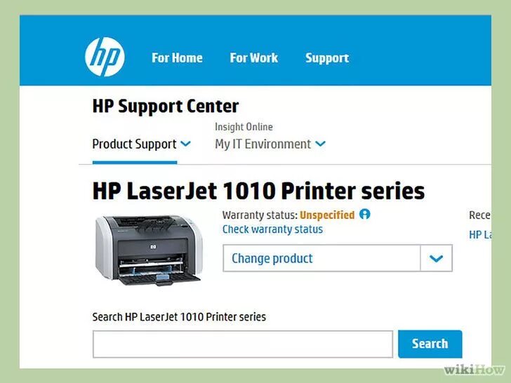The image size is (511, 383).
Task: Open the For Work menu
Action: 254,58
